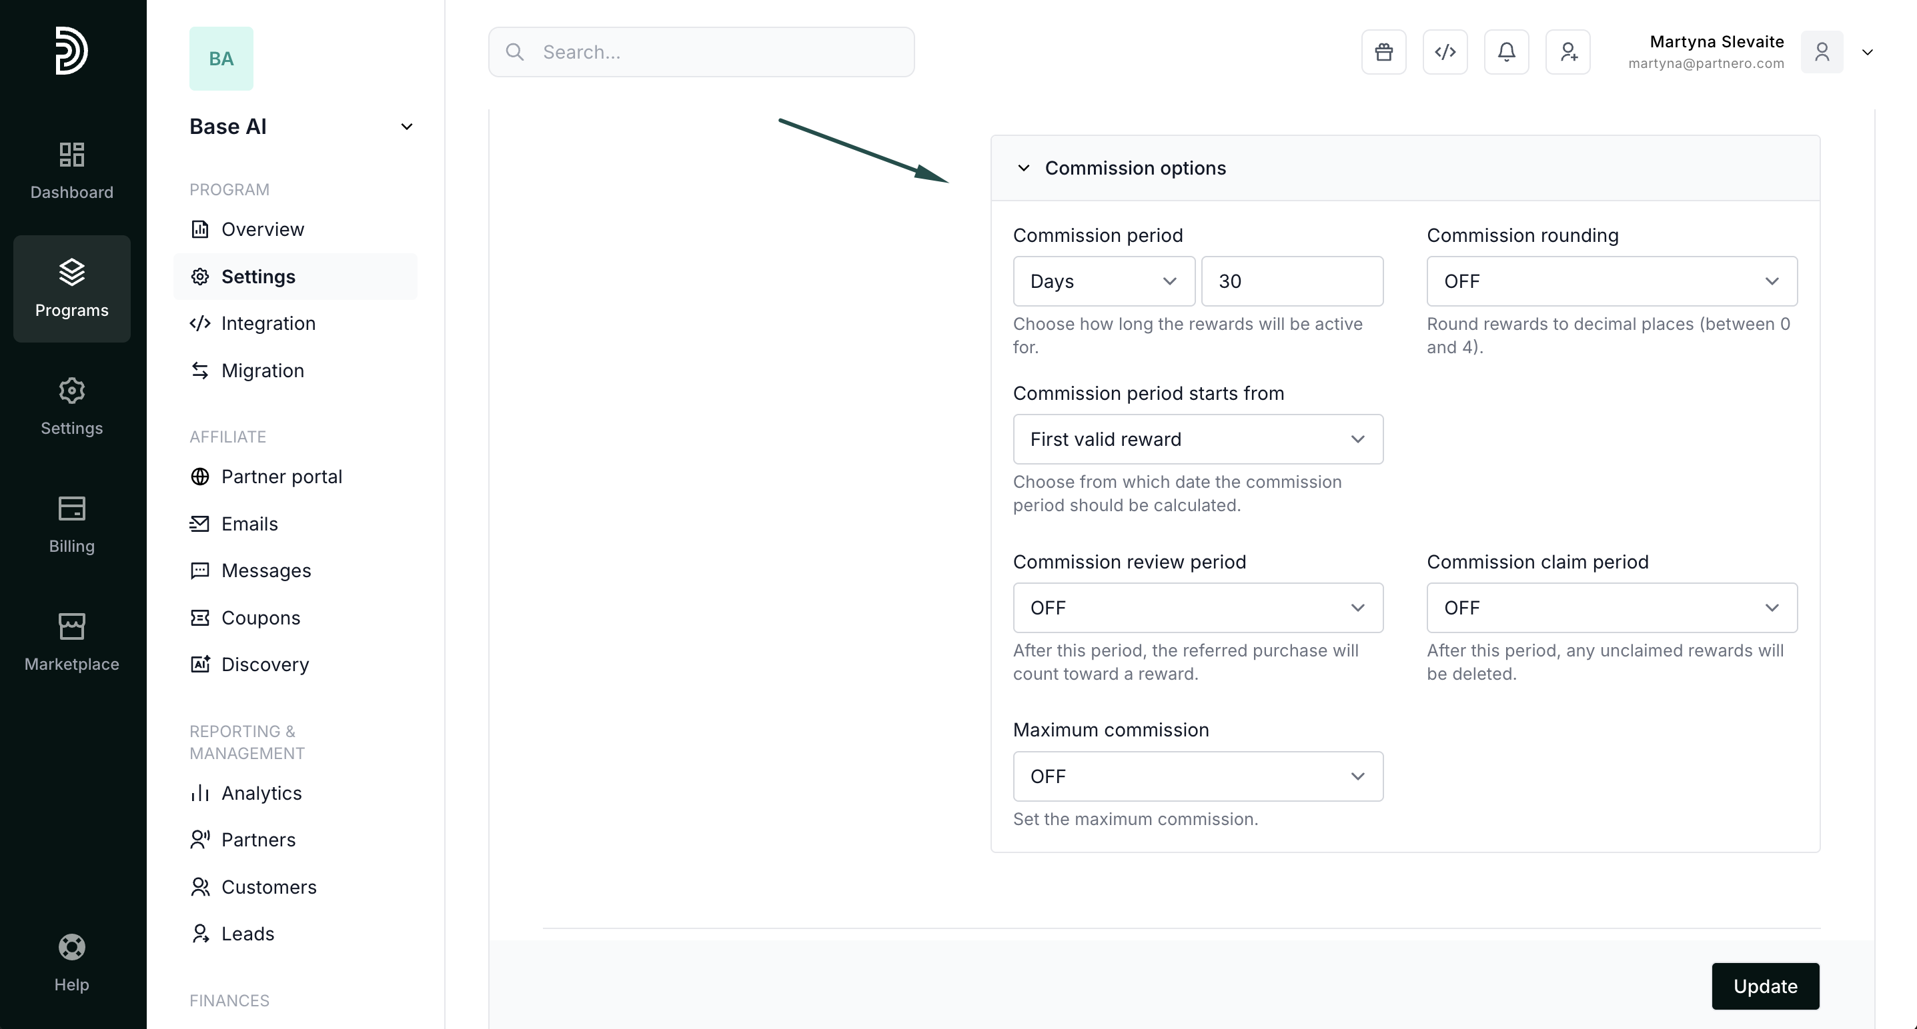Viewport: 1917px width, 1029px height.
Task: Open Billing from the dark sidebar
Action: pyautogui.click(x=71, y=524)
